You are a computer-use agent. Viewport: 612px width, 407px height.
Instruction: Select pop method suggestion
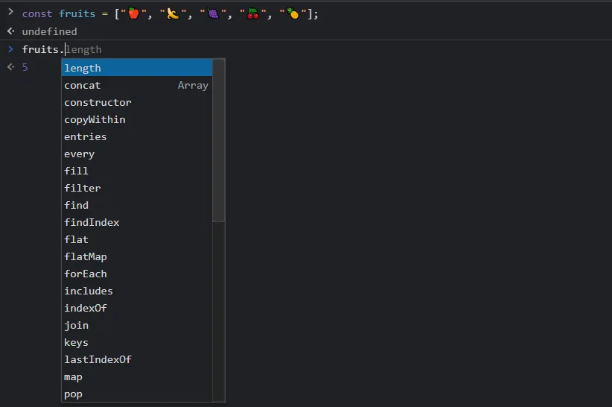coord(136,394)
